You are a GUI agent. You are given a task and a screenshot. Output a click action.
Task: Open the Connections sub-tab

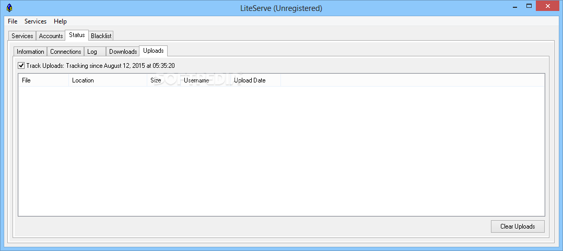pyautogui.click(x=66, y=51)
